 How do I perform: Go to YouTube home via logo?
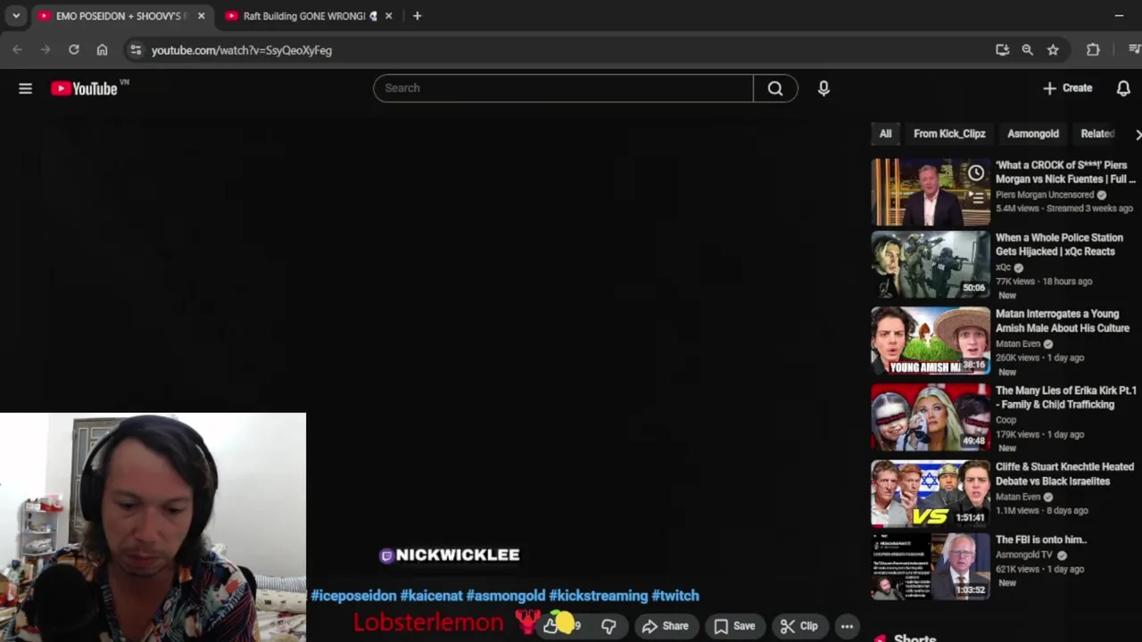pos(84,88)
